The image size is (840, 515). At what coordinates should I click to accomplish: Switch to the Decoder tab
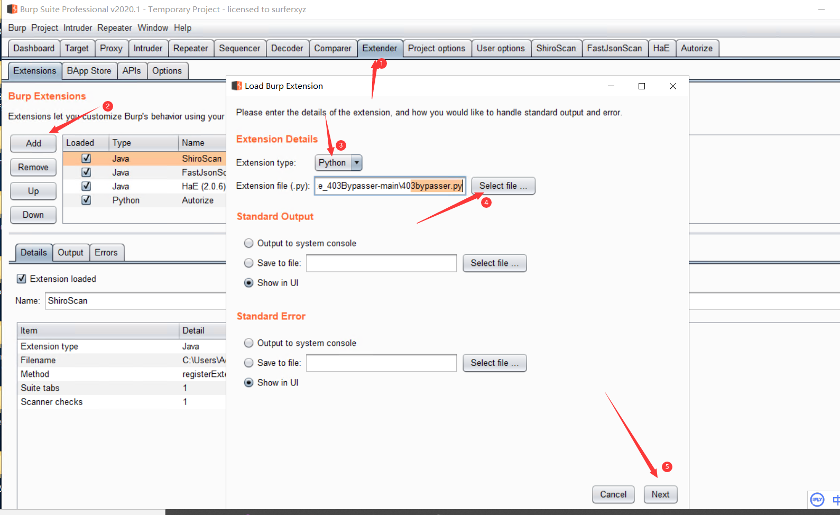(287, 48)
